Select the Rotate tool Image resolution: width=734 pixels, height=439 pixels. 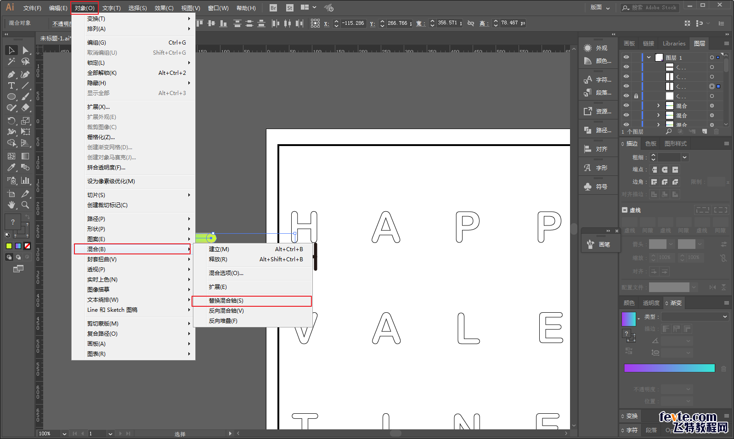pos(11,121)
